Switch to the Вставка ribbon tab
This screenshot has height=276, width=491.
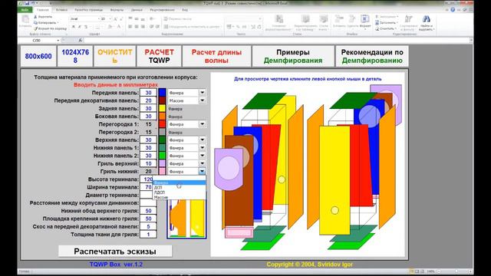click(61, 10)
